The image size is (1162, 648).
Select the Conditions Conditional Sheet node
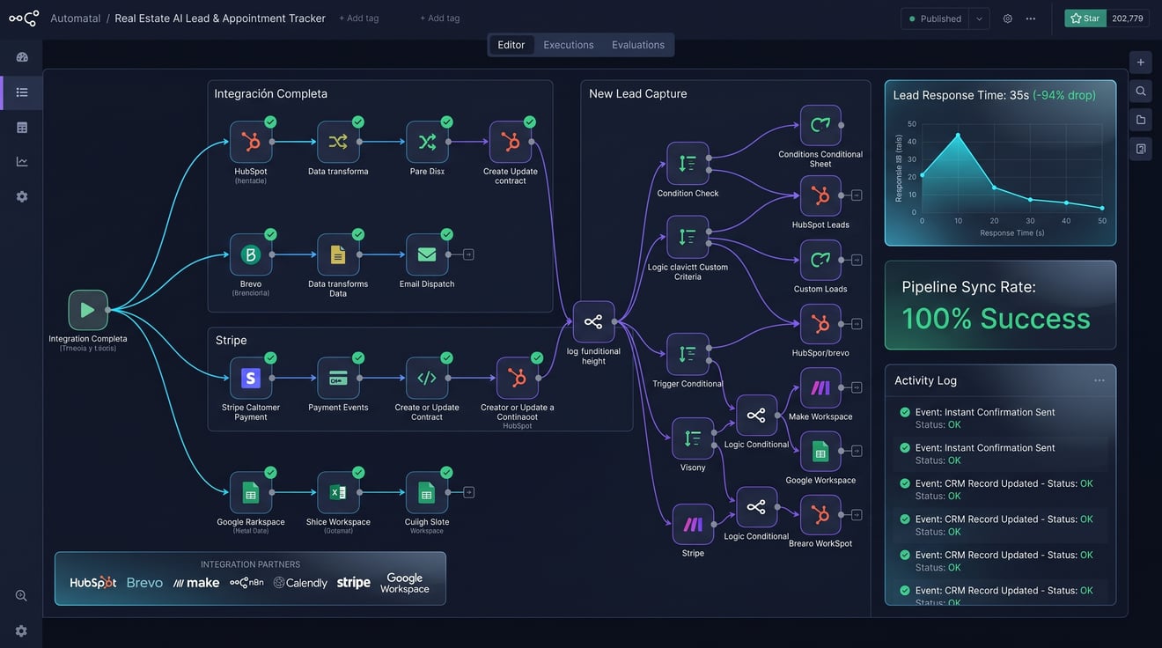tap(820, 125)
